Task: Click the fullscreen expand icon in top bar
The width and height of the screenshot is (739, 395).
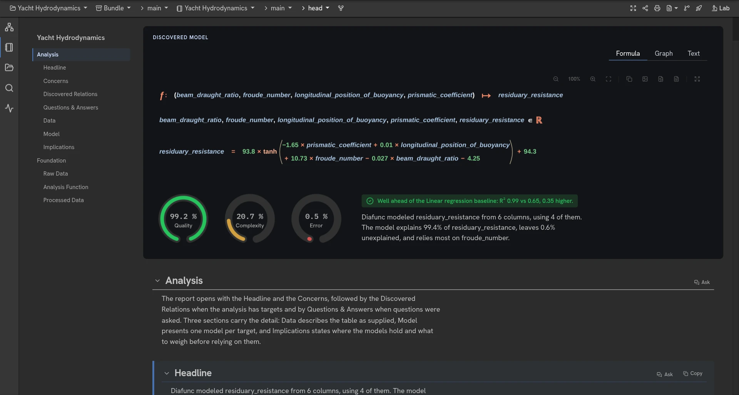Action: (633, 8)
